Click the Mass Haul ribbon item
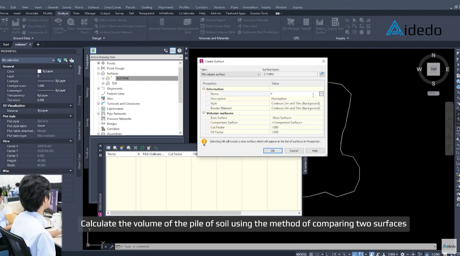 pyautogui.click(x=247, y=26)
